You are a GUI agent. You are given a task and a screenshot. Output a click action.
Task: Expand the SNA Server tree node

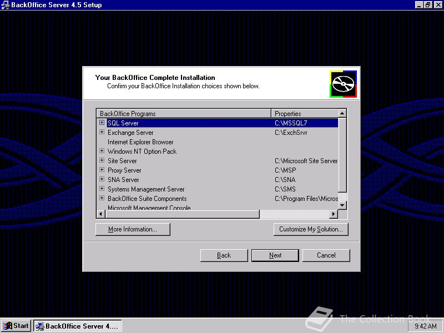(x=102, y=179)
